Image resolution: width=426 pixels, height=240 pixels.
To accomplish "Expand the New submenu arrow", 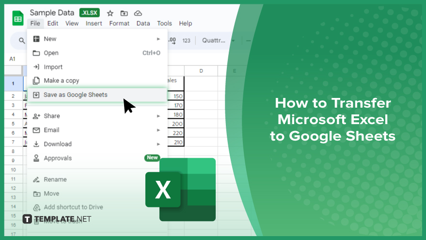I will click(x=158, y=39).
